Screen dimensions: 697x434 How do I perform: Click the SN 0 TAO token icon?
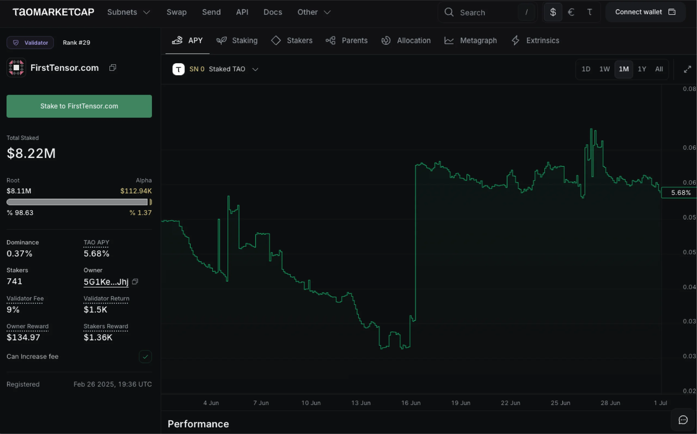click(179, 69)
